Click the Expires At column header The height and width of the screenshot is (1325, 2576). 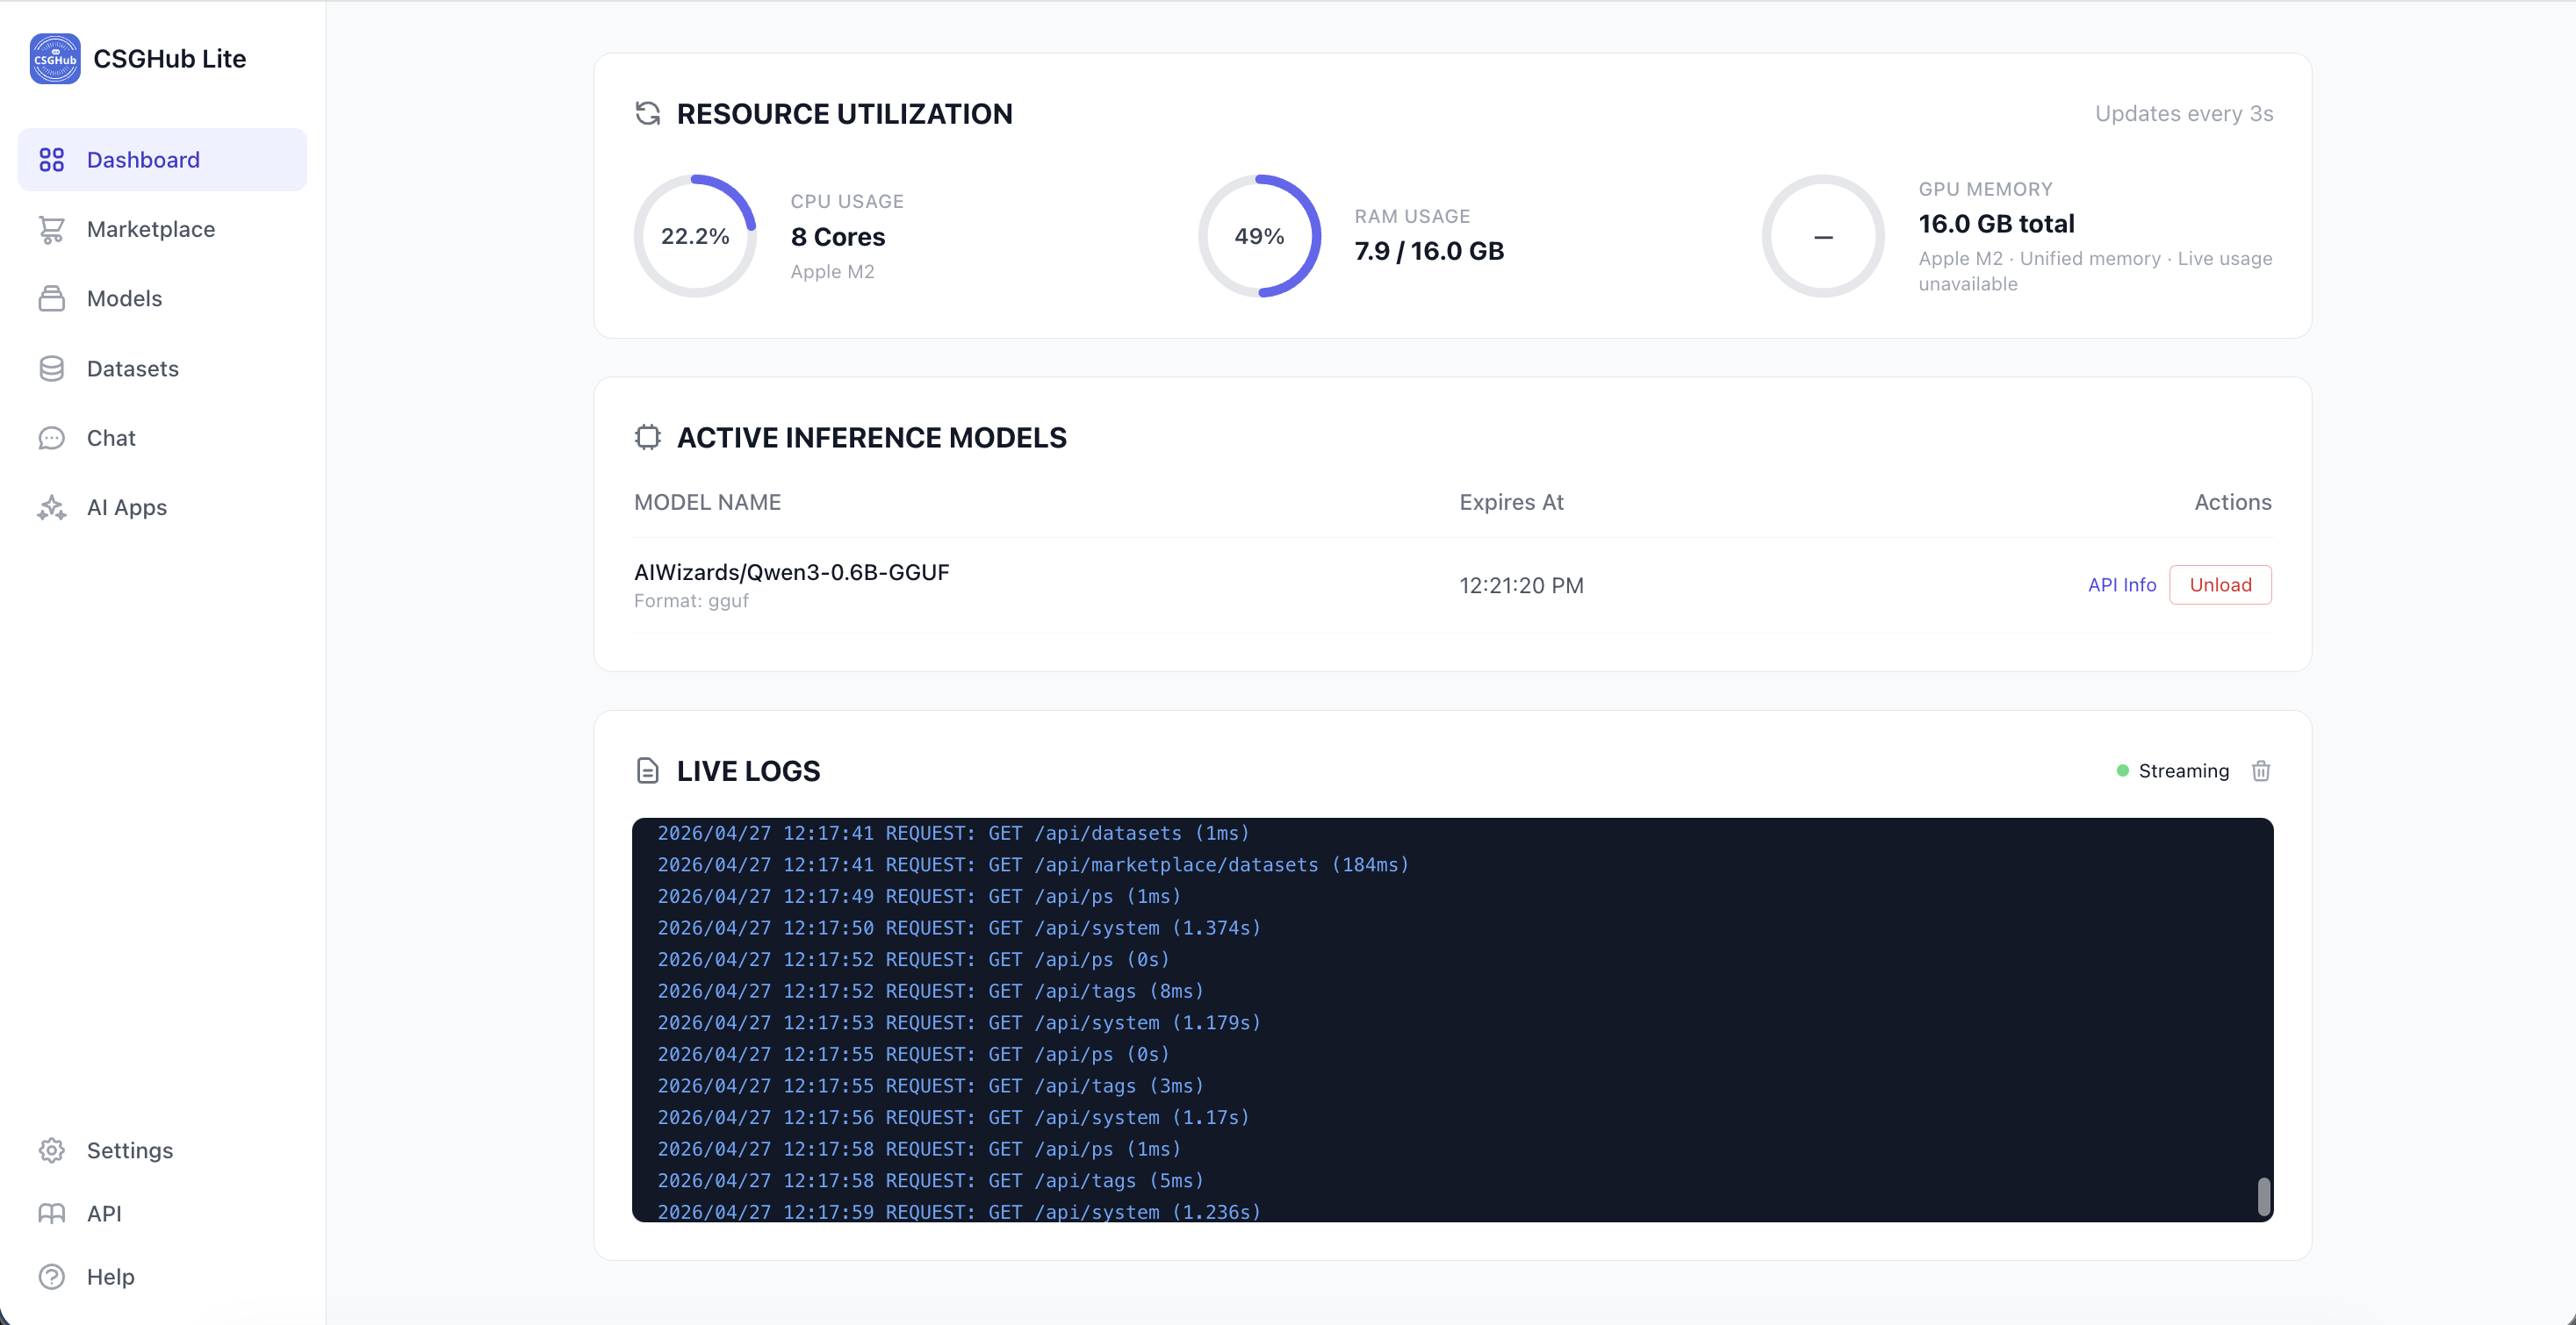[x=1511, y=503]
